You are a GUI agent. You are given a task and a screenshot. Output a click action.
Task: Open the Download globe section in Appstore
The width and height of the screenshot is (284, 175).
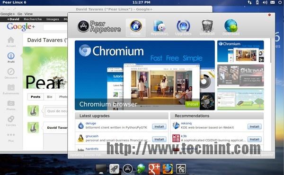point(231,28)
